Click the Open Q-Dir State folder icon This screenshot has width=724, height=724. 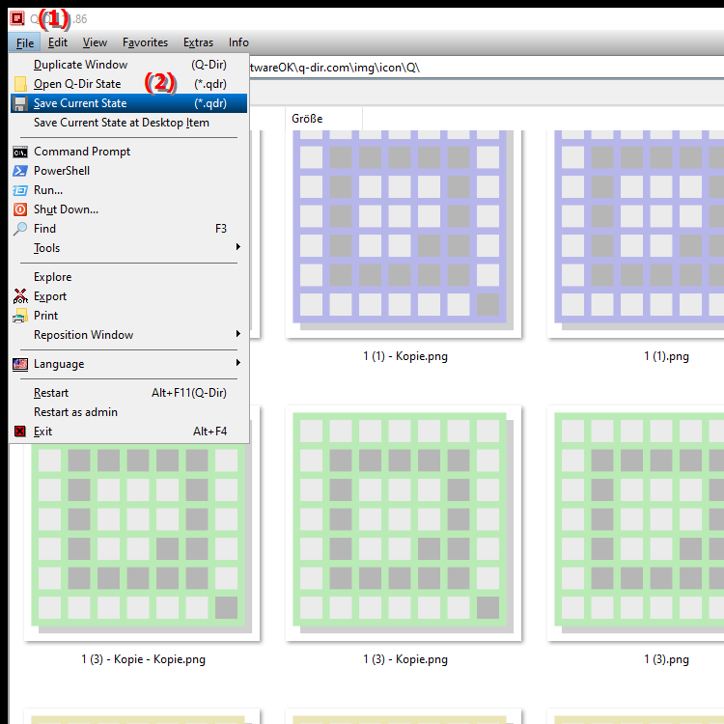point(20,84)
